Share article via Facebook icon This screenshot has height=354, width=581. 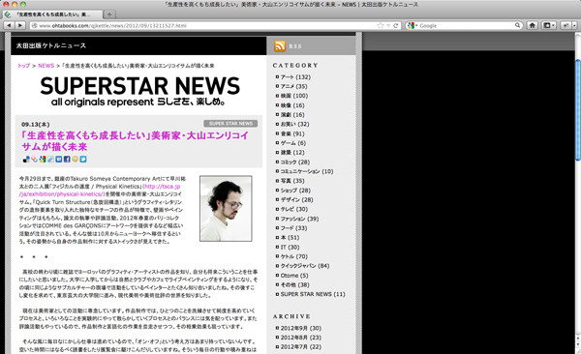tap(67, 160)
